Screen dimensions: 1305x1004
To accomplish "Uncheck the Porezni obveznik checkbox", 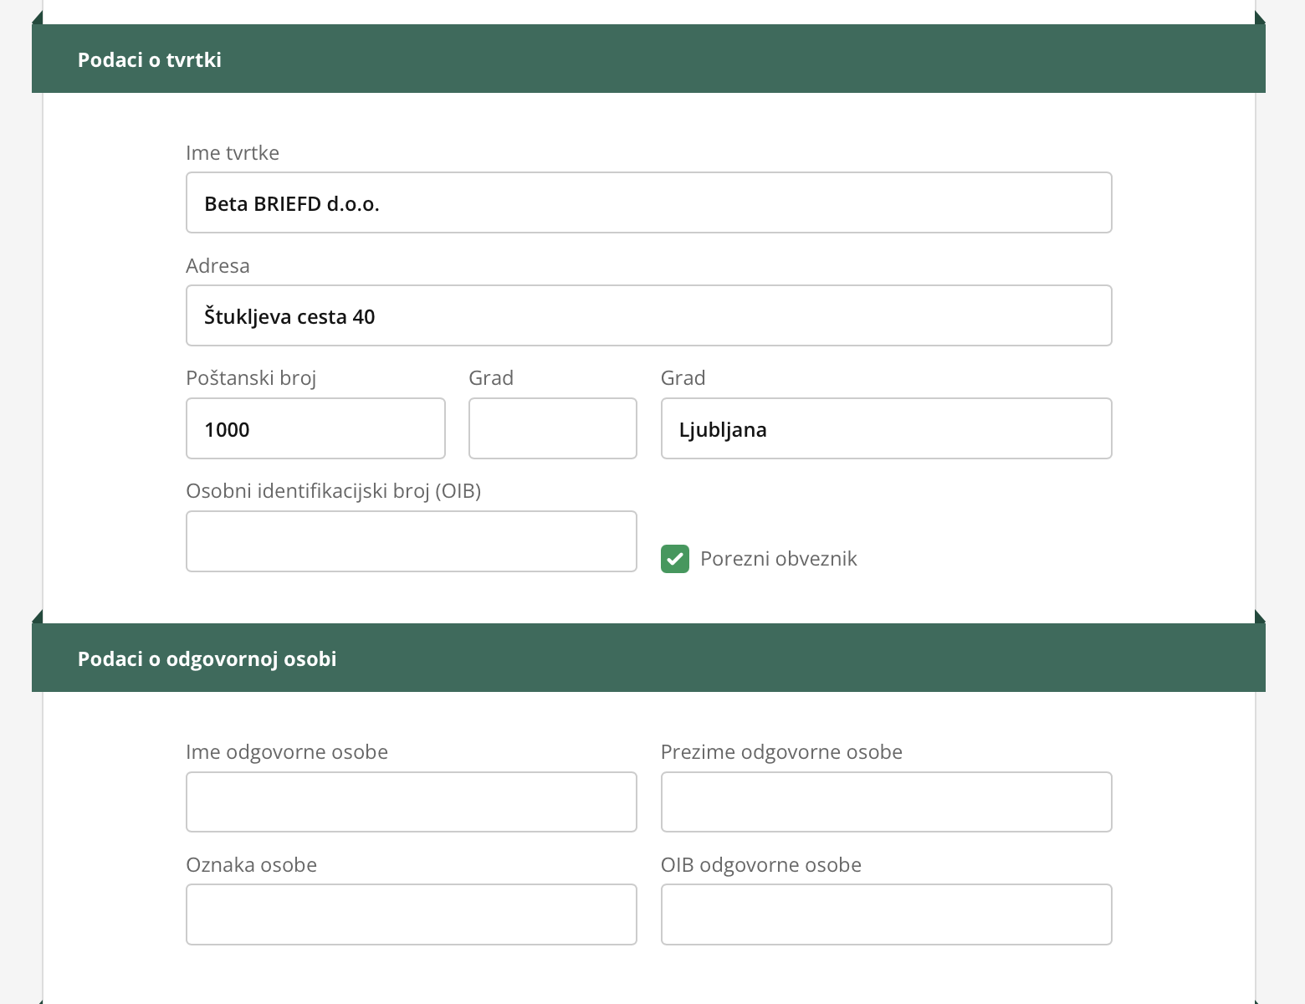I will pyautogui.click(x=675, y=559).
